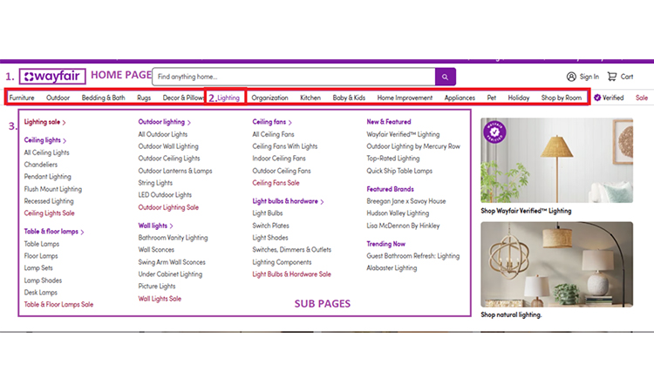
Task: Open the Shop Wayfair Verified Lighting image
Action: [557, 160]
